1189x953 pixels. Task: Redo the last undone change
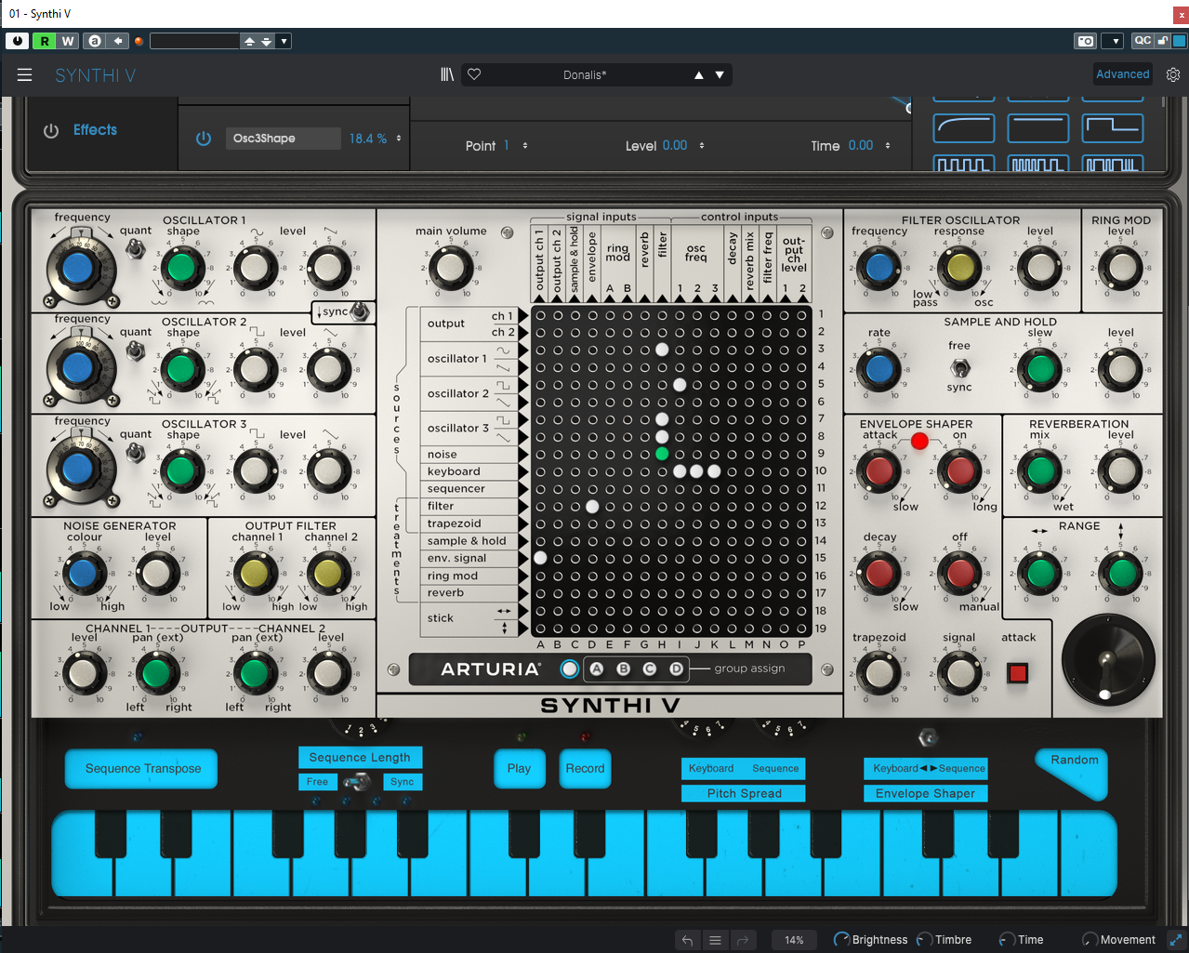tap(743, 940)
